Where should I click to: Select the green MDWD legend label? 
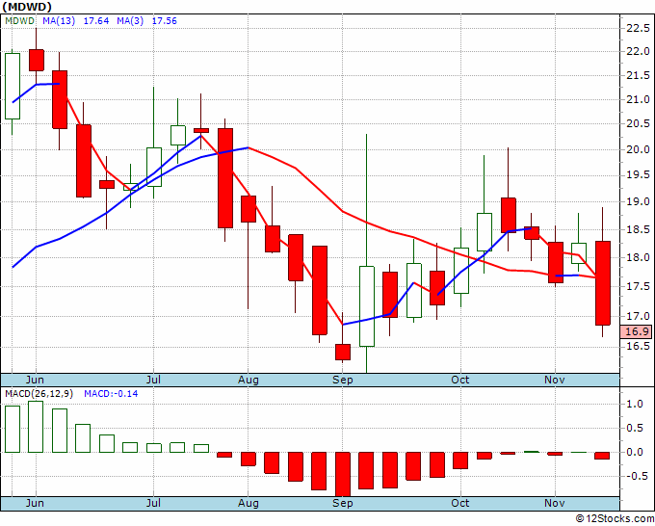[x=19, y=21]
